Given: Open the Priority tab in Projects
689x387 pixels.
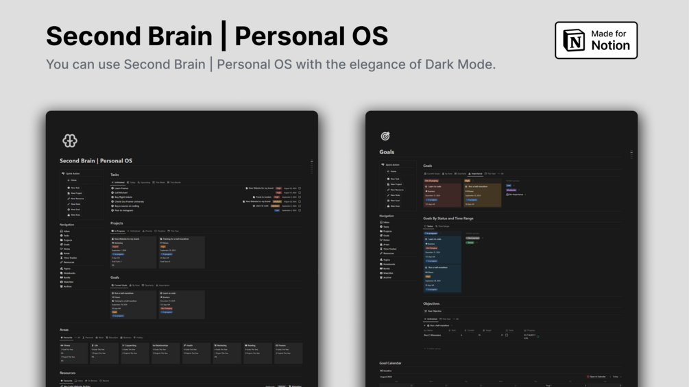Looking at the screenshot, I should 147,231.
